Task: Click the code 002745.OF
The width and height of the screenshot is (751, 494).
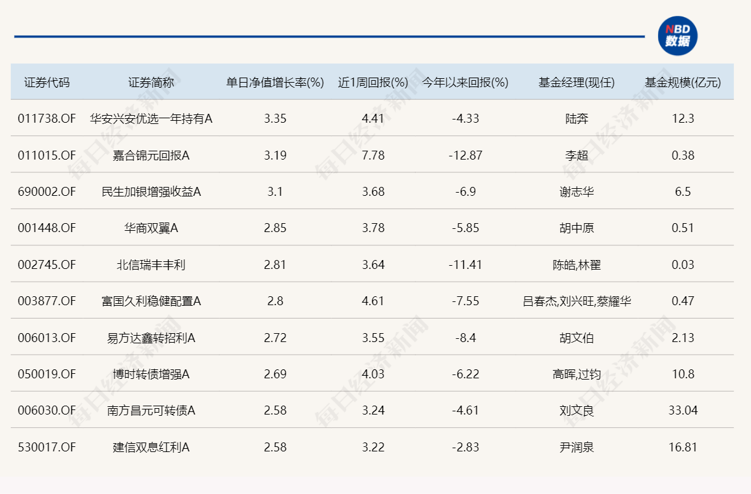Action: [47, 264]
